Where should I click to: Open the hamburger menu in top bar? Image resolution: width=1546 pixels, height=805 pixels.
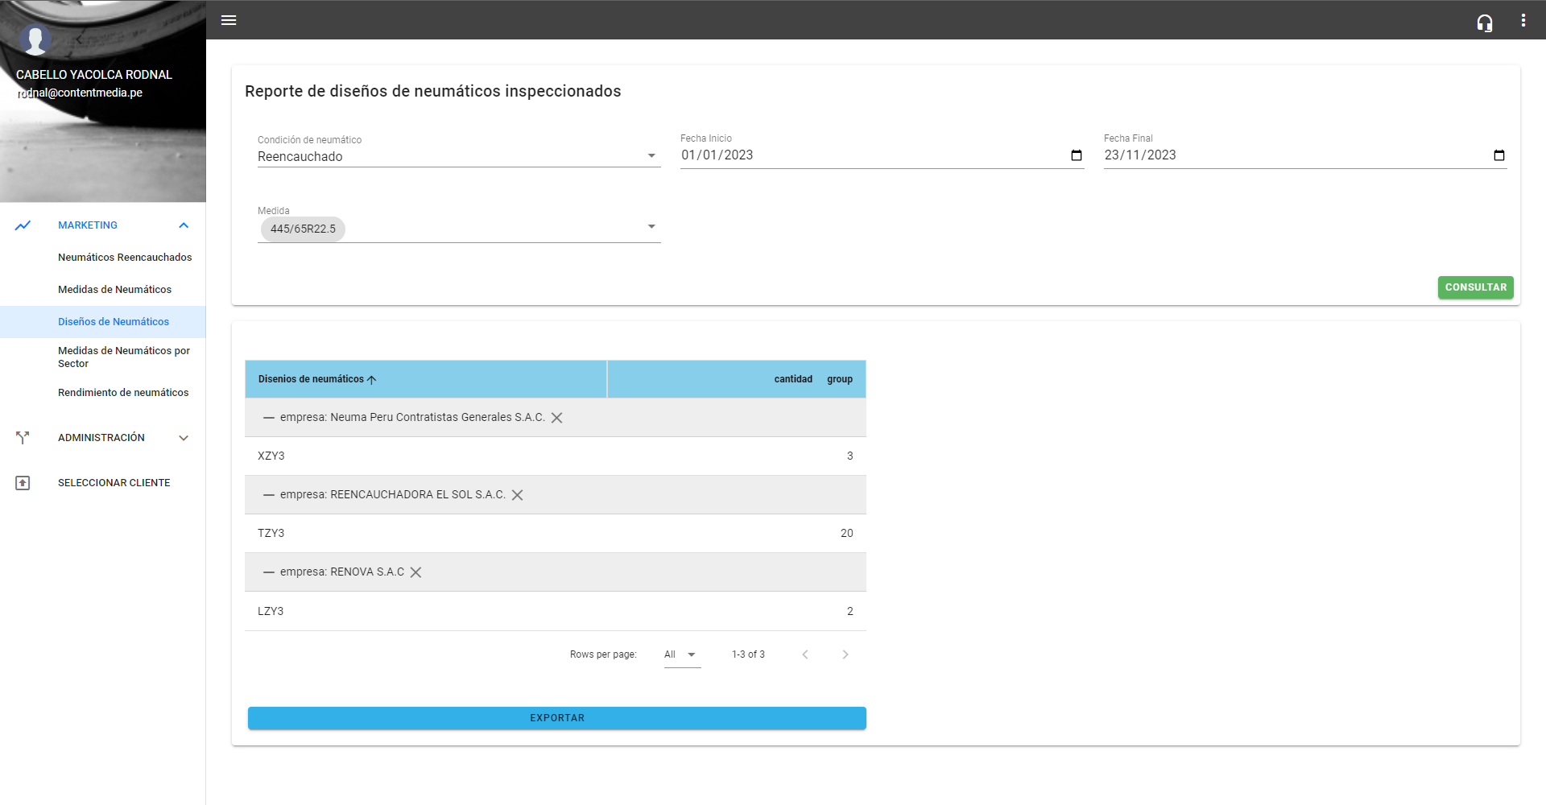click(229, 20)
